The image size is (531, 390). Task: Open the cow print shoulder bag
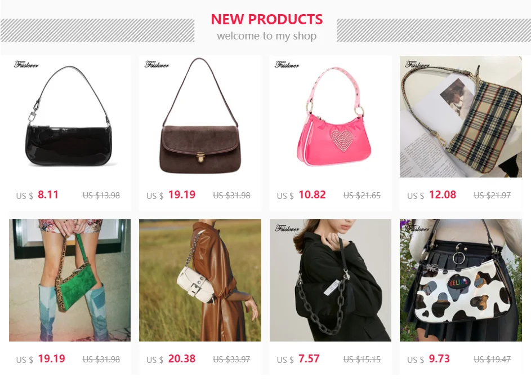461,280
